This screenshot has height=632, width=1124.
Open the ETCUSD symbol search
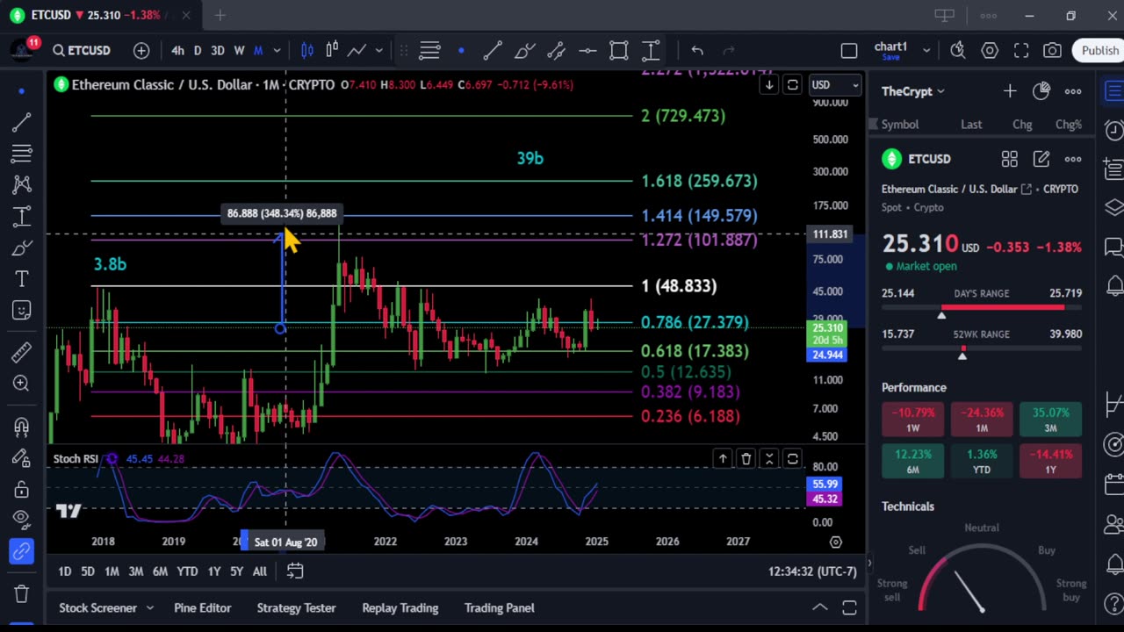[x=82, y=50]
